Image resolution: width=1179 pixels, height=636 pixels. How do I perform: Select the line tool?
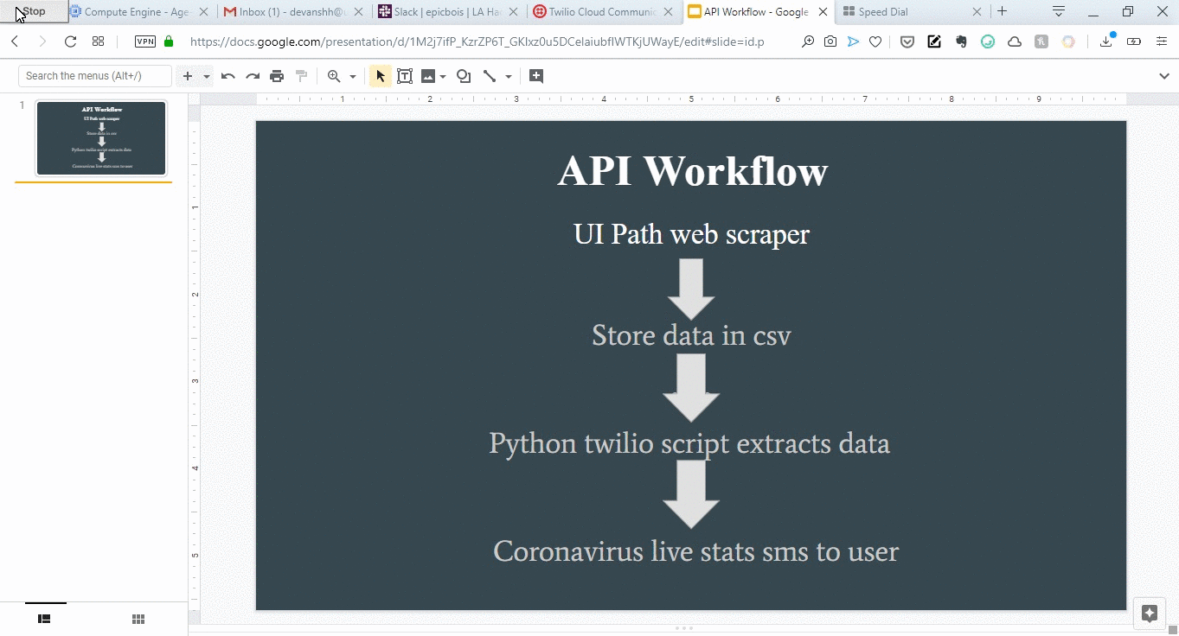pyautogui.click(x=490, y=76)
